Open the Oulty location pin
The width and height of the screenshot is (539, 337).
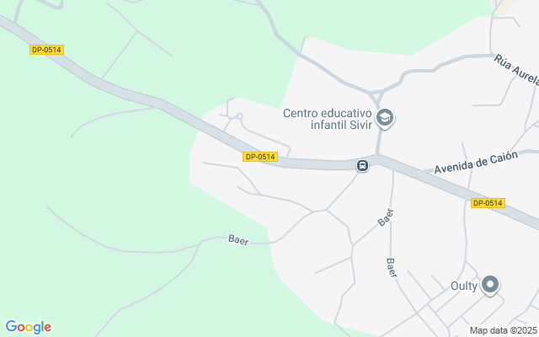tap(490, 285)
